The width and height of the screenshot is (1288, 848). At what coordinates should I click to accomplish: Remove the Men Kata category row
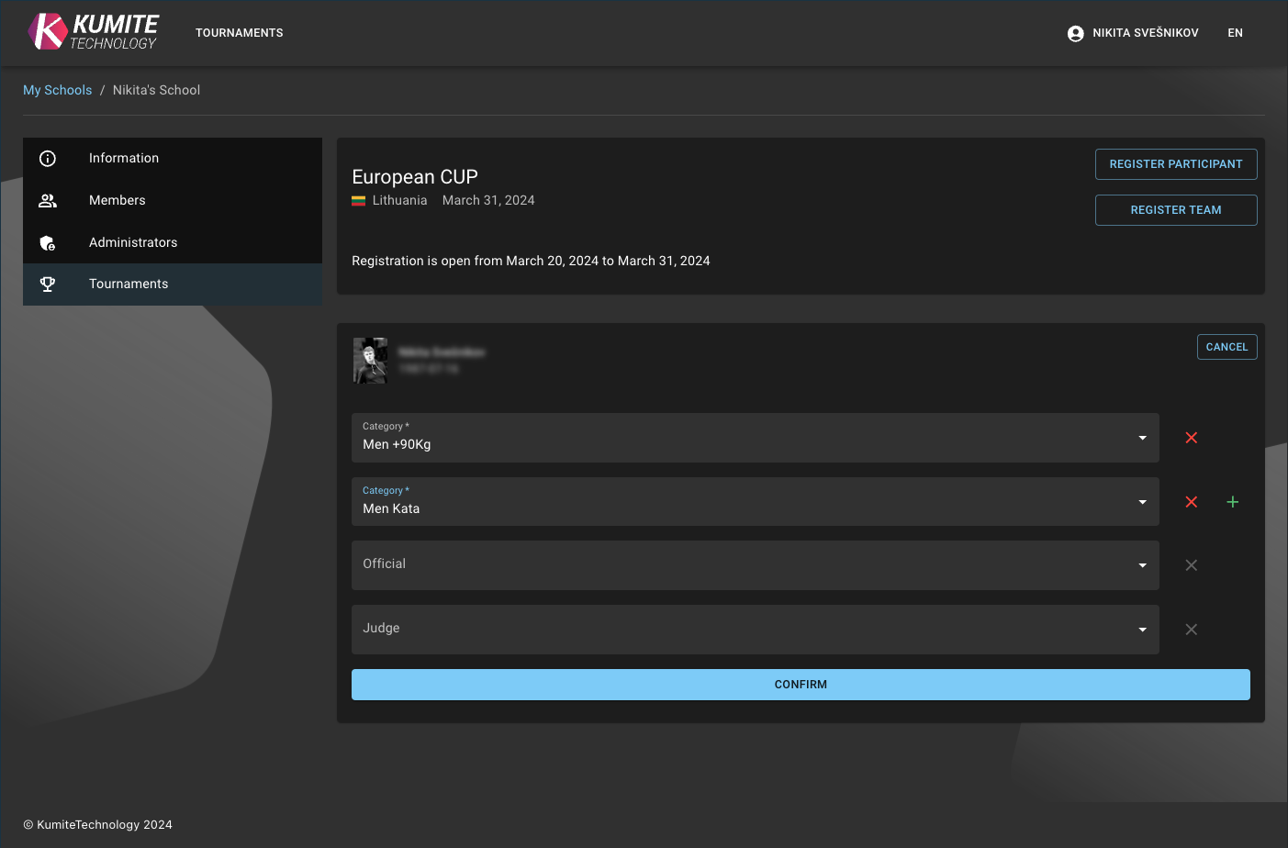tap(1191, 502)
